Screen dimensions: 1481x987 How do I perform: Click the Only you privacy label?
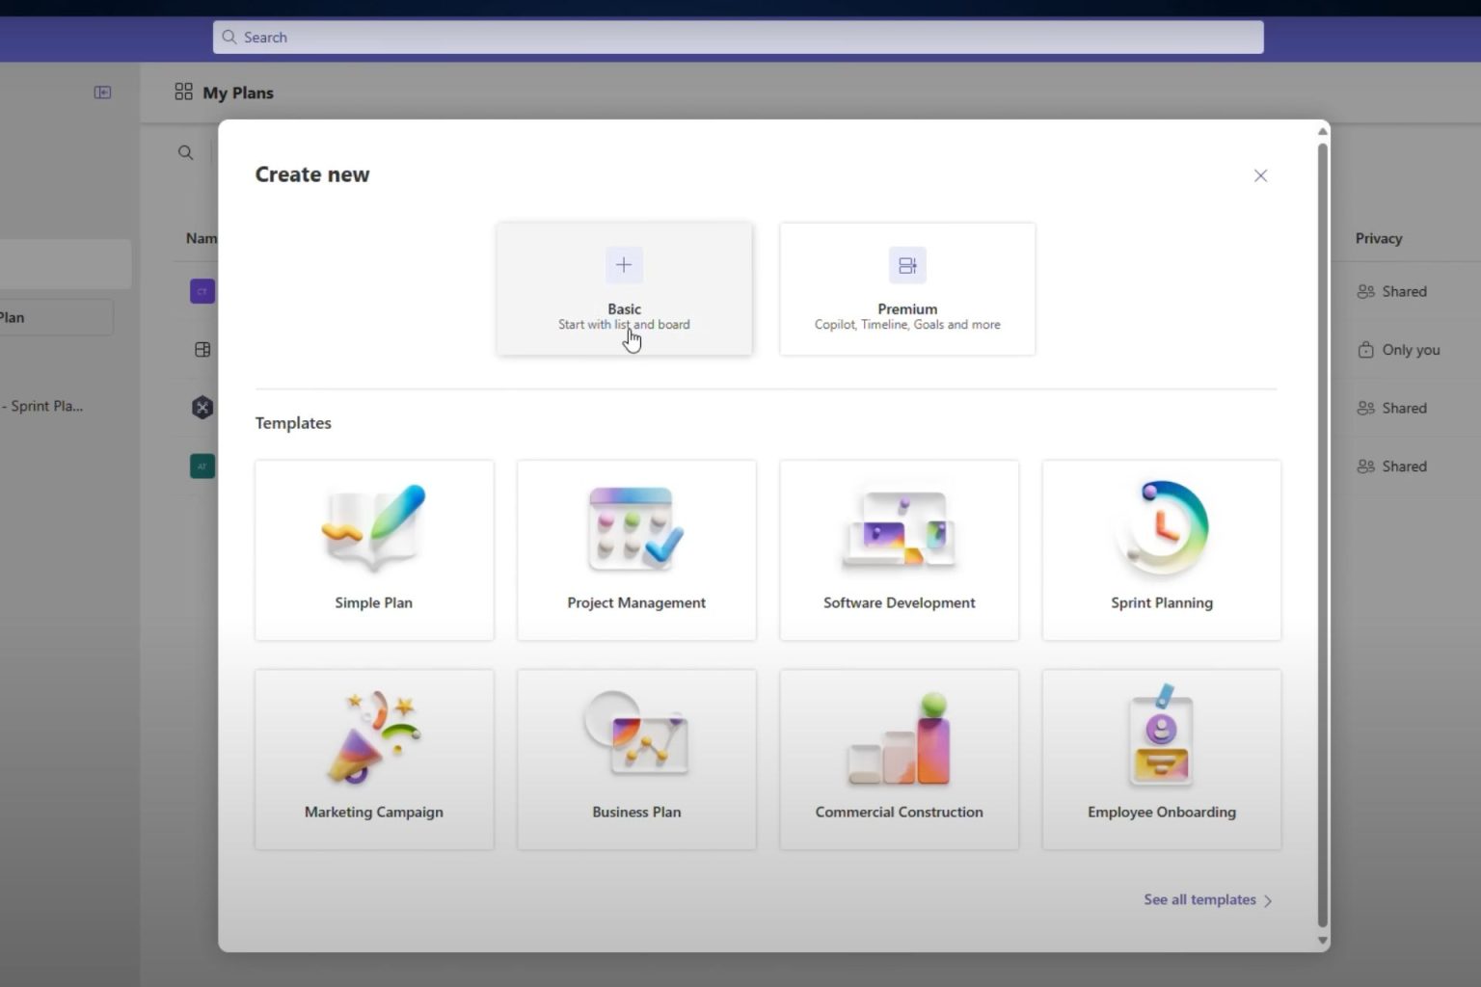click(1411, 350)
